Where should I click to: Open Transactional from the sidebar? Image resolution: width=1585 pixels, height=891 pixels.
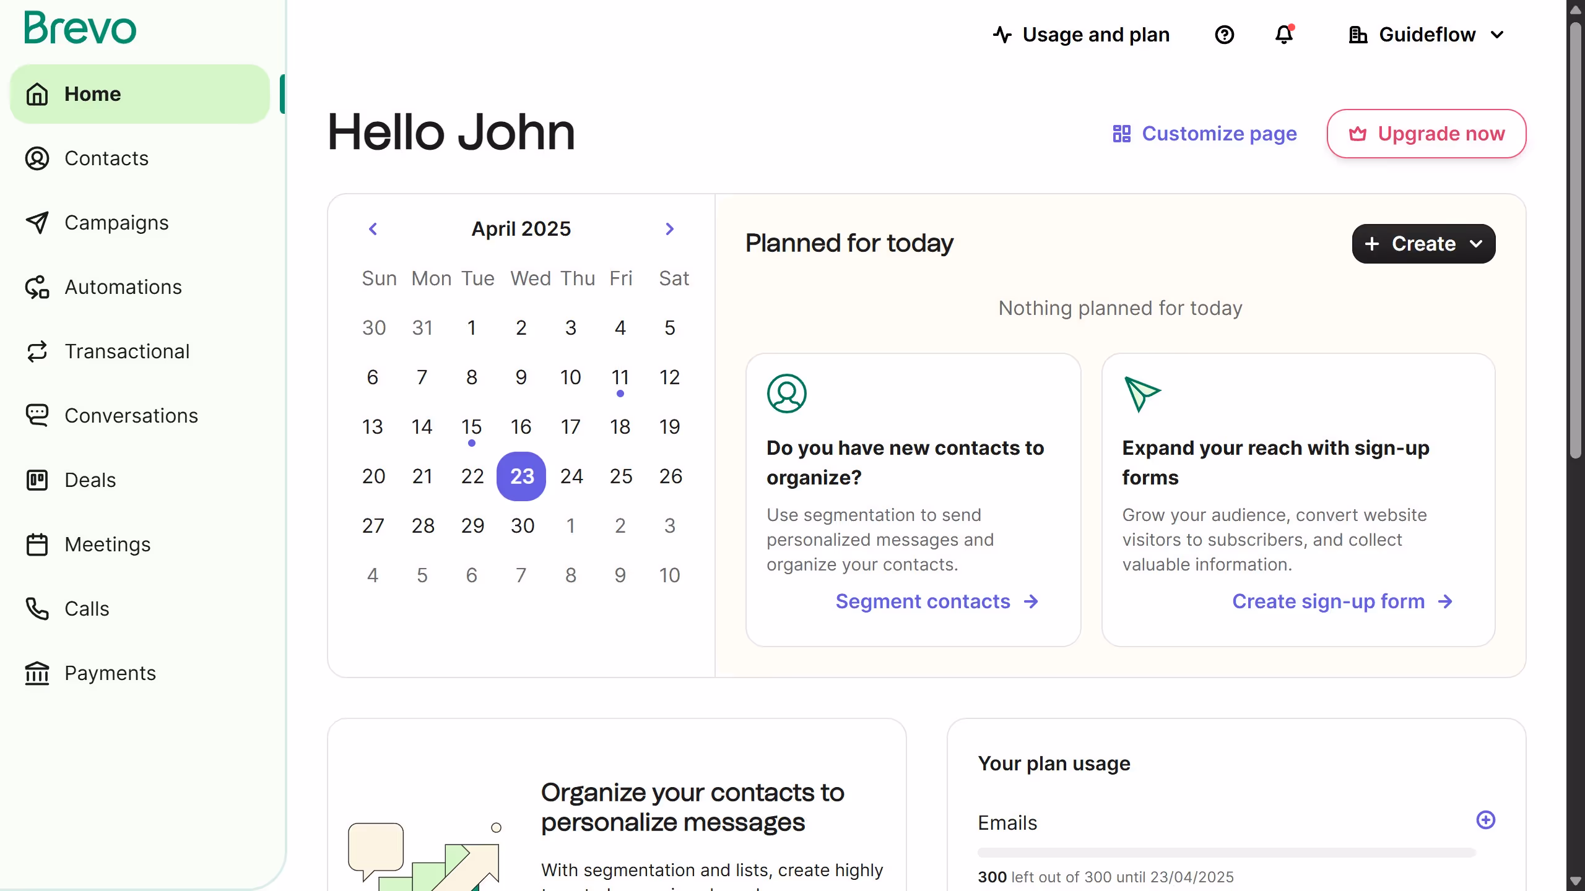[x=127, y=351]
